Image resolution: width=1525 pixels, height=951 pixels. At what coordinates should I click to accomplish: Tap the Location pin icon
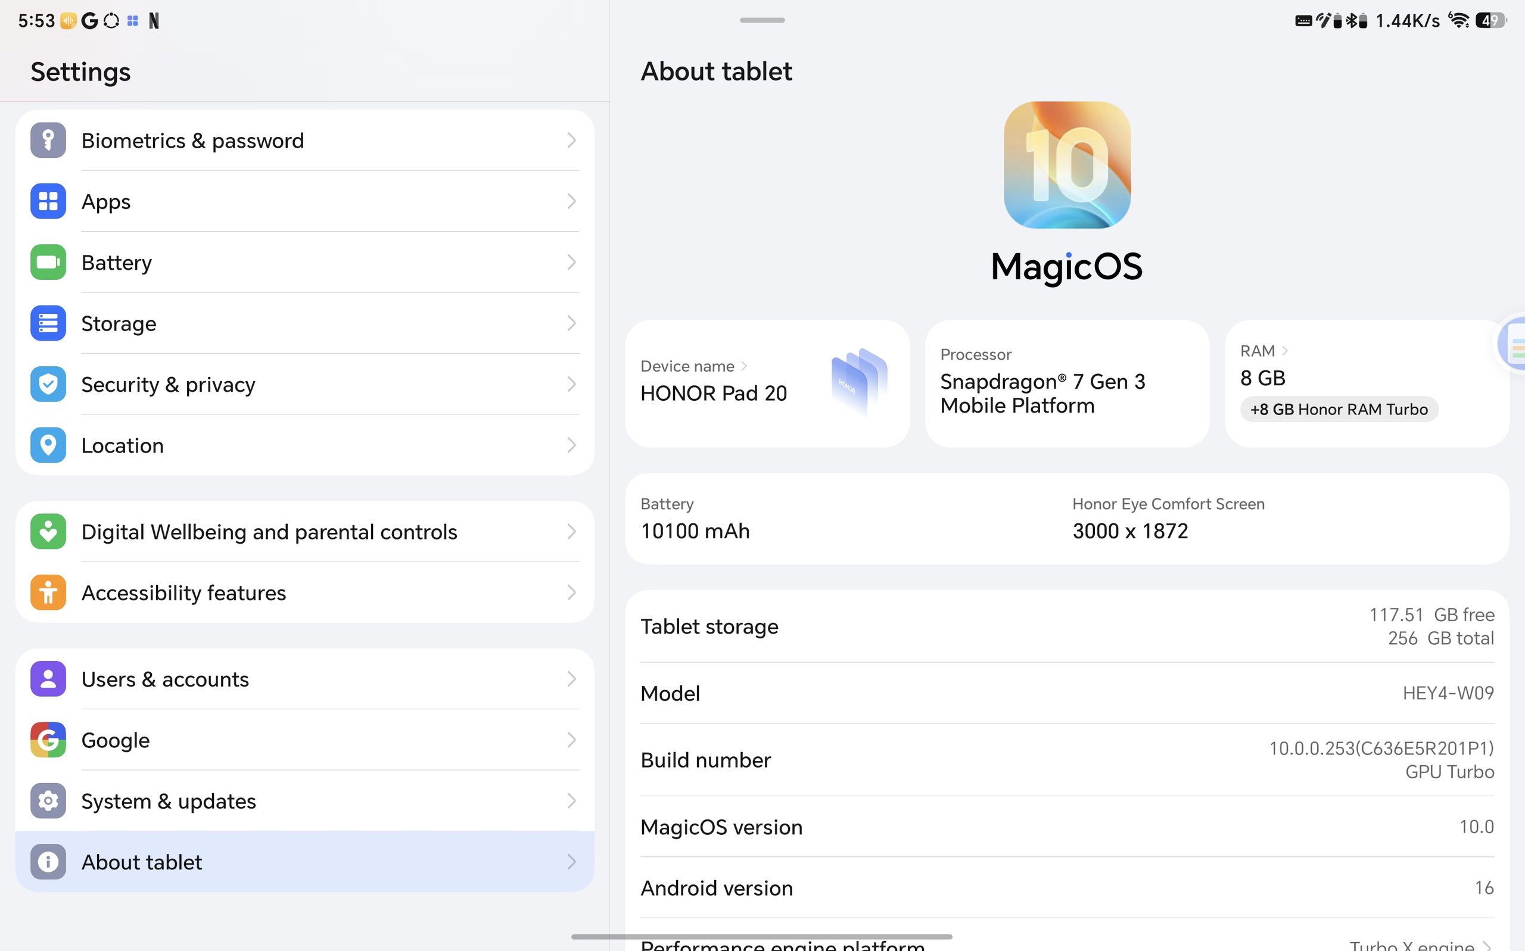(48, 445)
